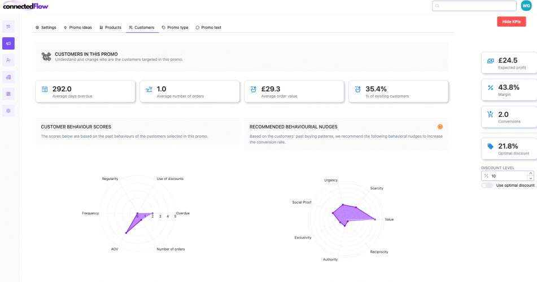Click the cart icon on the Conversions card

coord(491,114)
